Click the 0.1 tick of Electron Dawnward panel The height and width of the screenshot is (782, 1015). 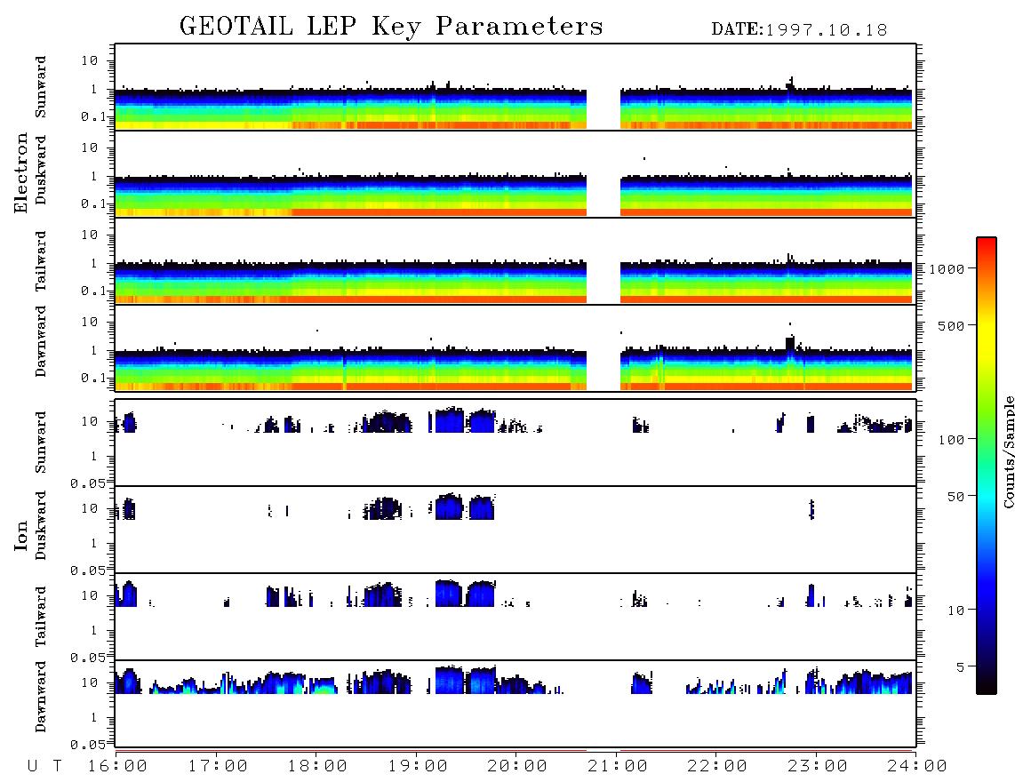coord(94,378)
